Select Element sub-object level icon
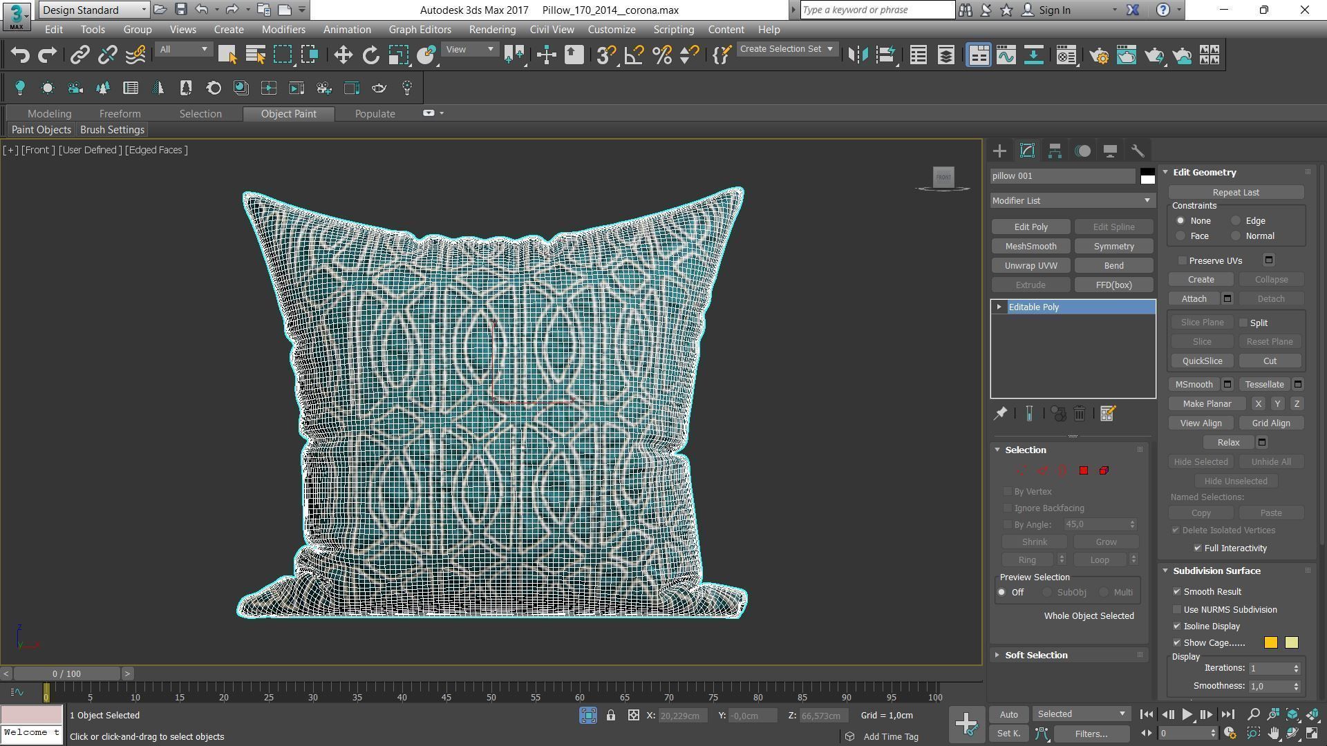Image resolution: width=1327 pixels, height=746 pixels. (x=1104, y=470)
